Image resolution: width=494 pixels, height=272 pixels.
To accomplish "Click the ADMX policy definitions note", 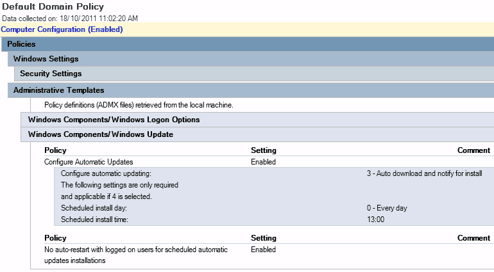I will pos(139,104).
